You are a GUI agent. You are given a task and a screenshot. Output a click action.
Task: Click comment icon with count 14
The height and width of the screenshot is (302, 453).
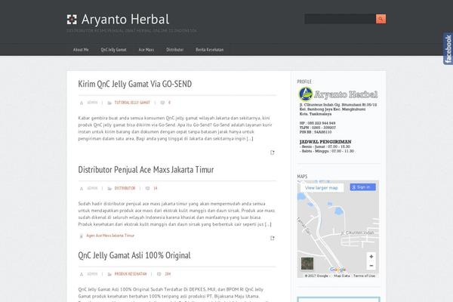148,189
